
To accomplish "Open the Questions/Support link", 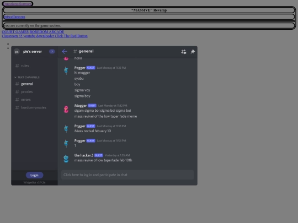I will 18,4.
